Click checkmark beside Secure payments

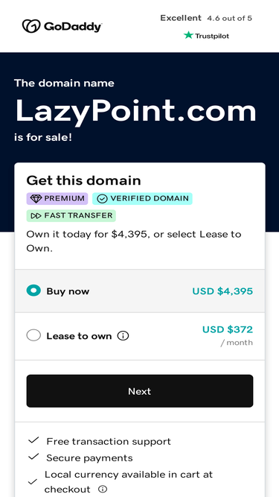pyautogui.click(x=33, y=457)
